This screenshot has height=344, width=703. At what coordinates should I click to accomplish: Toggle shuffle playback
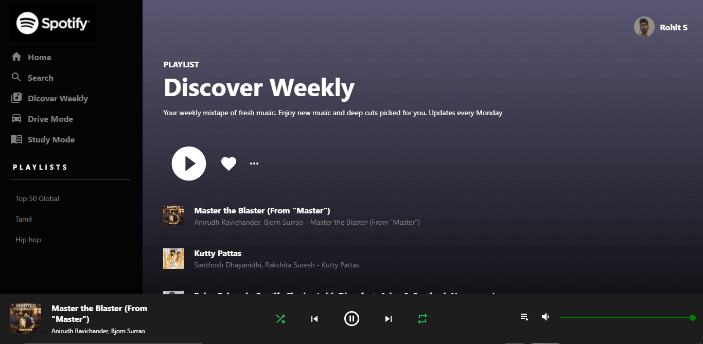click(x=280, y=319)
